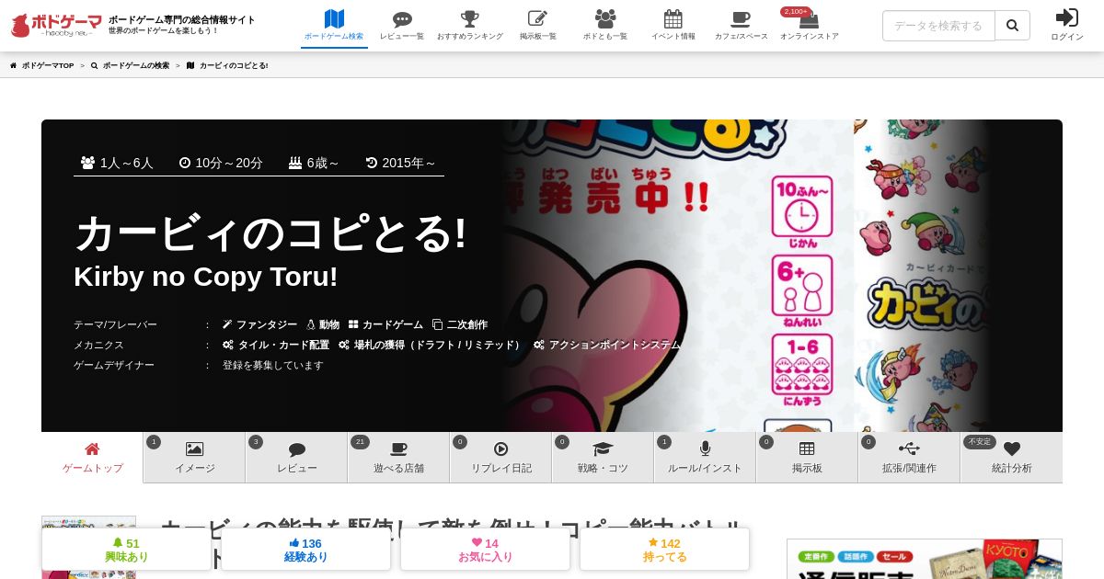The image size is (1104, 579).
Task: Click the 興味あり button
Action: pyautogui.click(x=126, y=550)
